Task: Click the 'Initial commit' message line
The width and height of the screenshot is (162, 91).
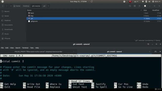Action: pyautogui.click(x=10, y=61)
